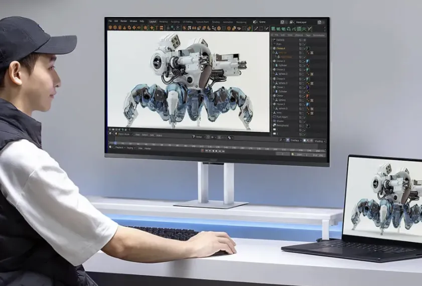Screen dimensions: 422x286
Task: Click the Boole object icon in outliner
Action: [x=274, y=112]
